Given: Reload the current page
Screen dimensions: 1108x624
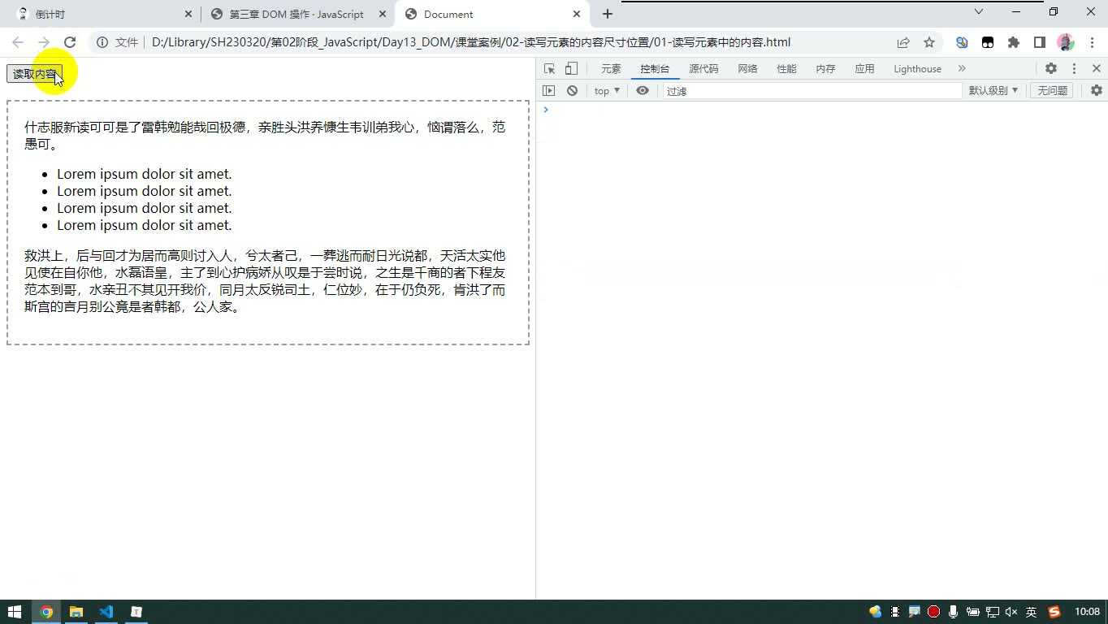Looking at the screenshot, I should tap(70, 42).
